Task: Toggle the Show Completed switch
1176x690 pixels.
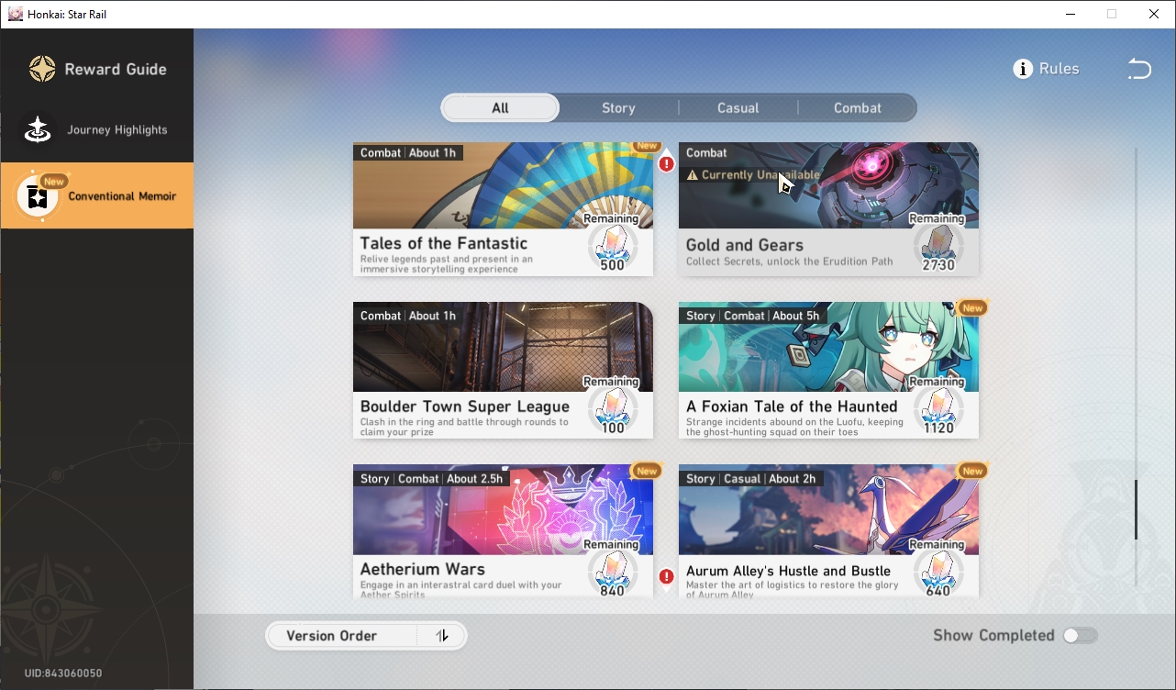Action: (x=1080, y=635)
